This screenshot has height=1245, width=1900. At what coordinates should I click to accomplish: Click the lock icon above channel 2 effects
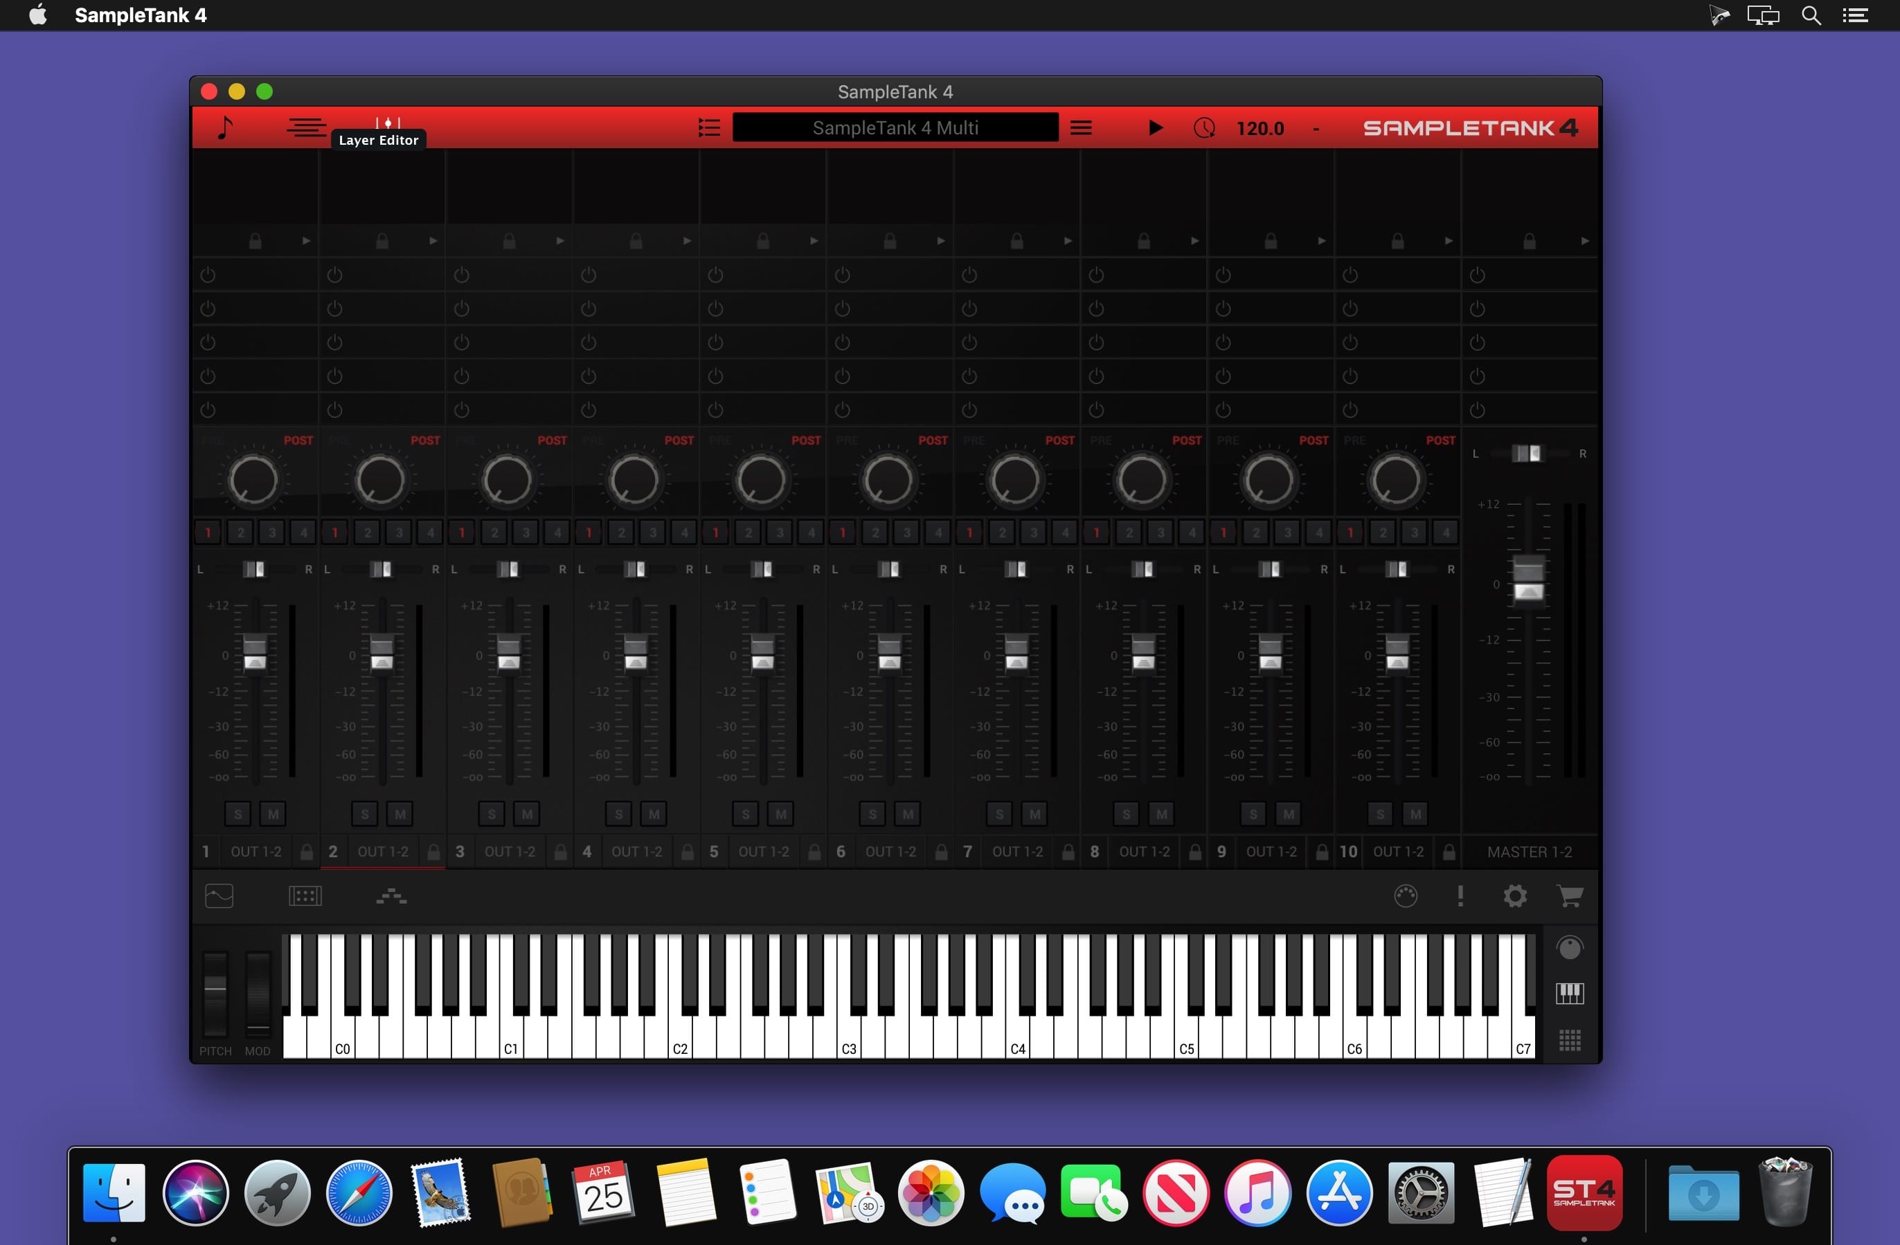click(x=382, y=240)
